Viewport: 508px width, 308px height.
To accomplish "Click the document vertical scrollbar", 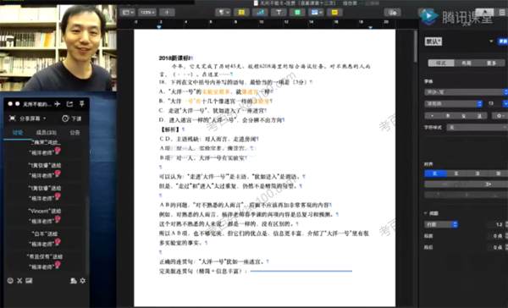I will [x=416, y=46].
